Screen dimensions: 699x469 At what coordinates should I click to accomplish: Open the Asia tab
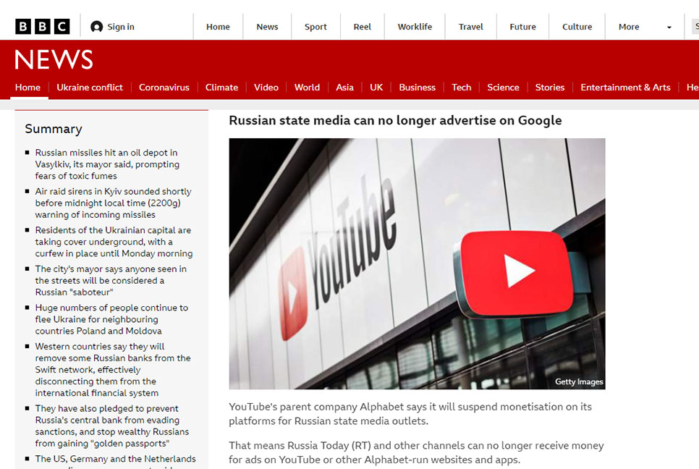(x=344, y=88)
